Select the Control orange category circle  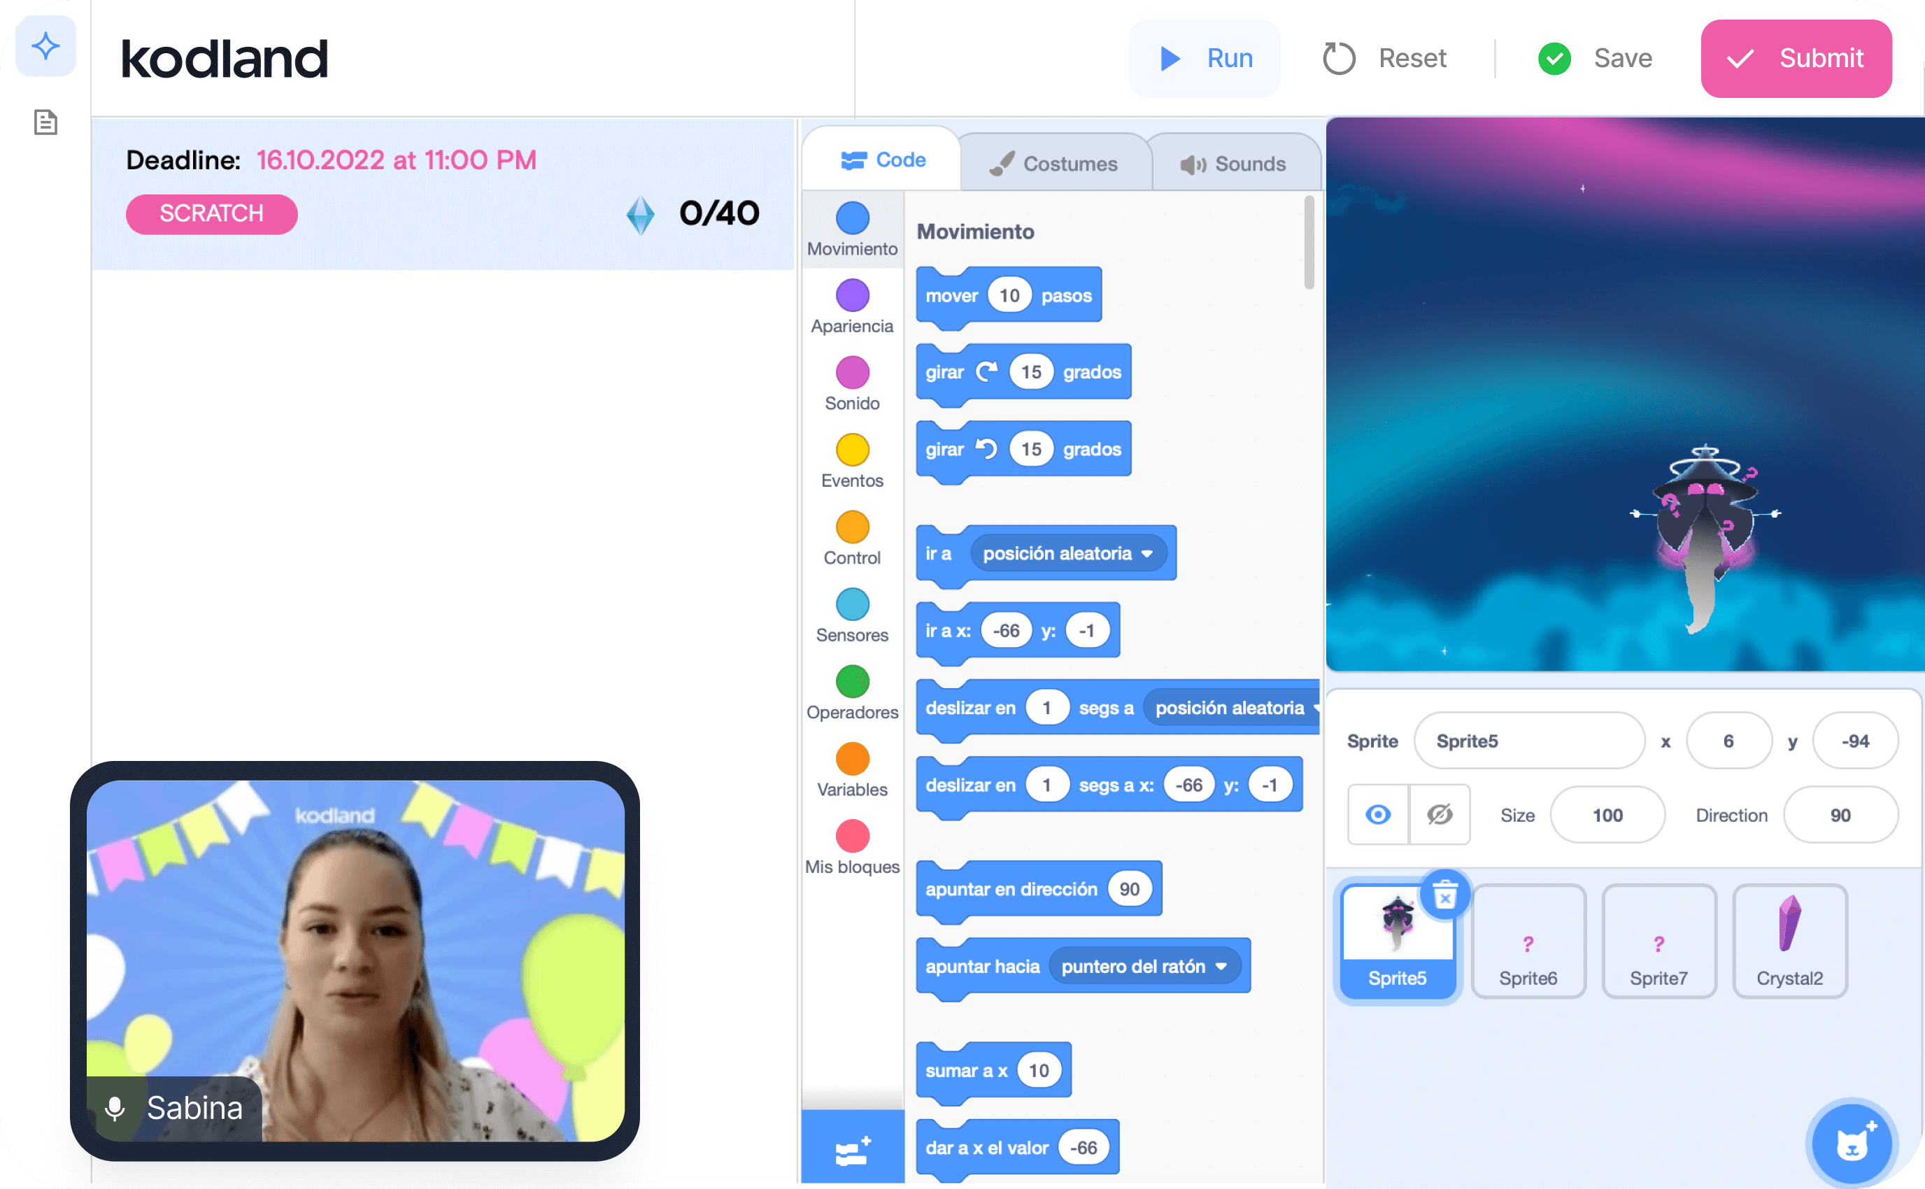point(853,527)
